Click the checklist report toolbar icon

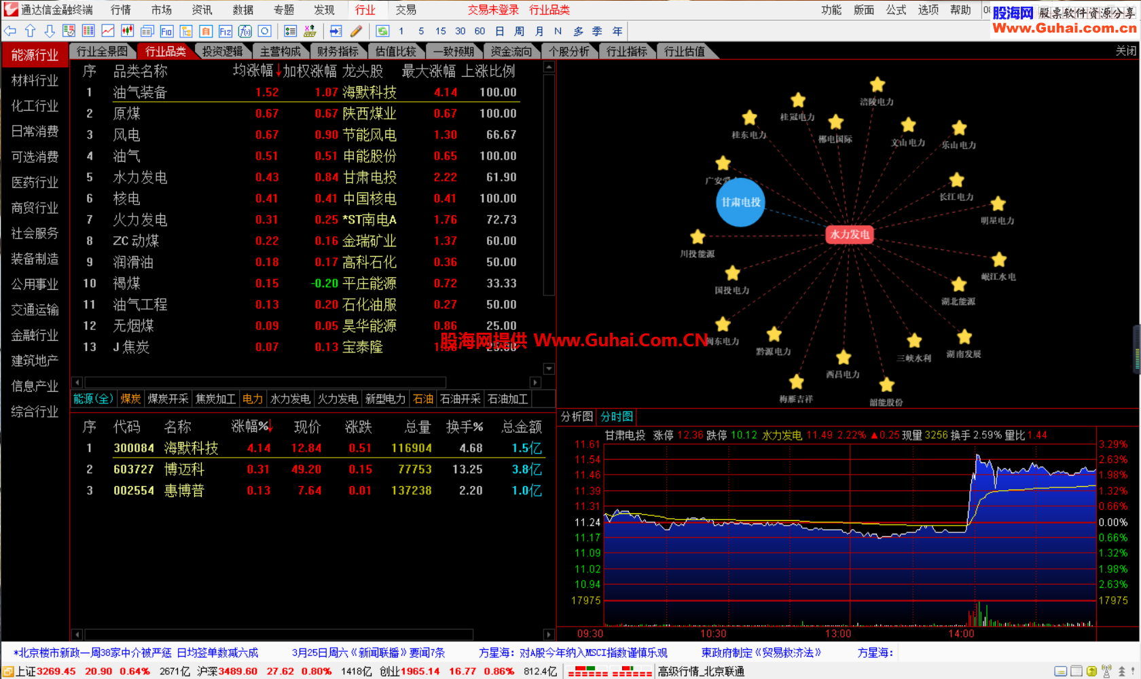tap(69, 31)
